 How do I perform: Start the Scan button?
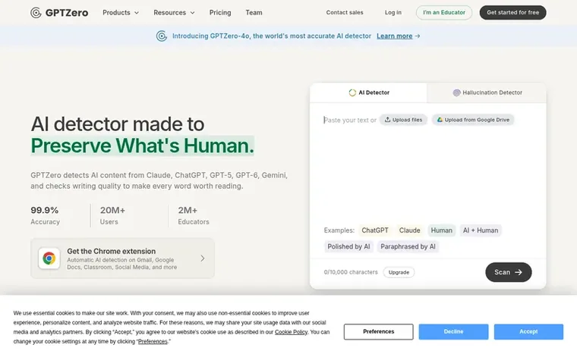[x=508, y=272]
